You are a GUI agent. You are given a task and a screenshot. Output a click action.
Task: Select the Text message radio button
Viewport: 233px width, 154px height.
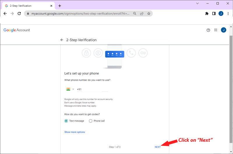point(66,121)
